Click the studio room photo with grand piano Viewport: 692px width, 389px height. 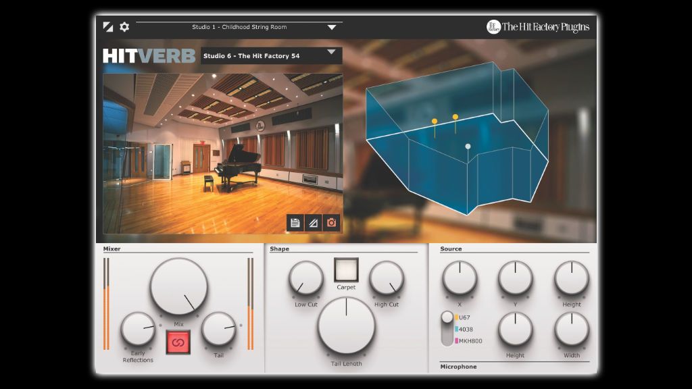point(223,153)
